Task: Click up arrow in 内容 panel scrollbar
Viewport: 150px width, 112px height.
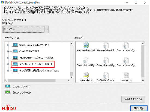Action: 143,44
